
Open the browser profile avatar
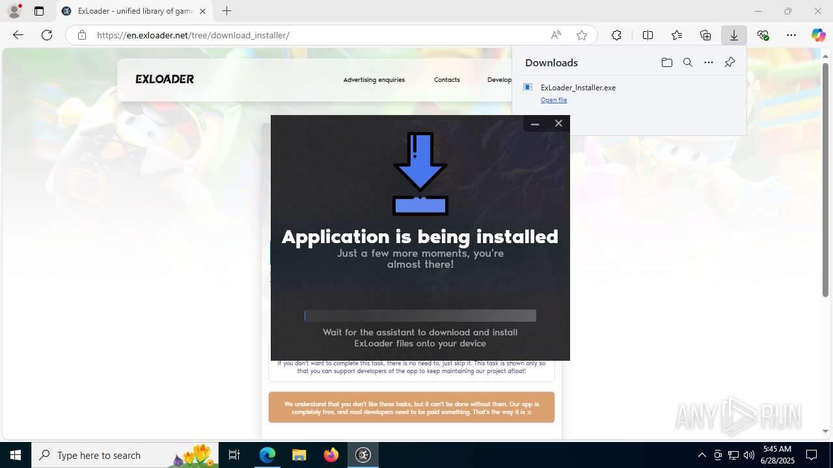coord(14,11)
